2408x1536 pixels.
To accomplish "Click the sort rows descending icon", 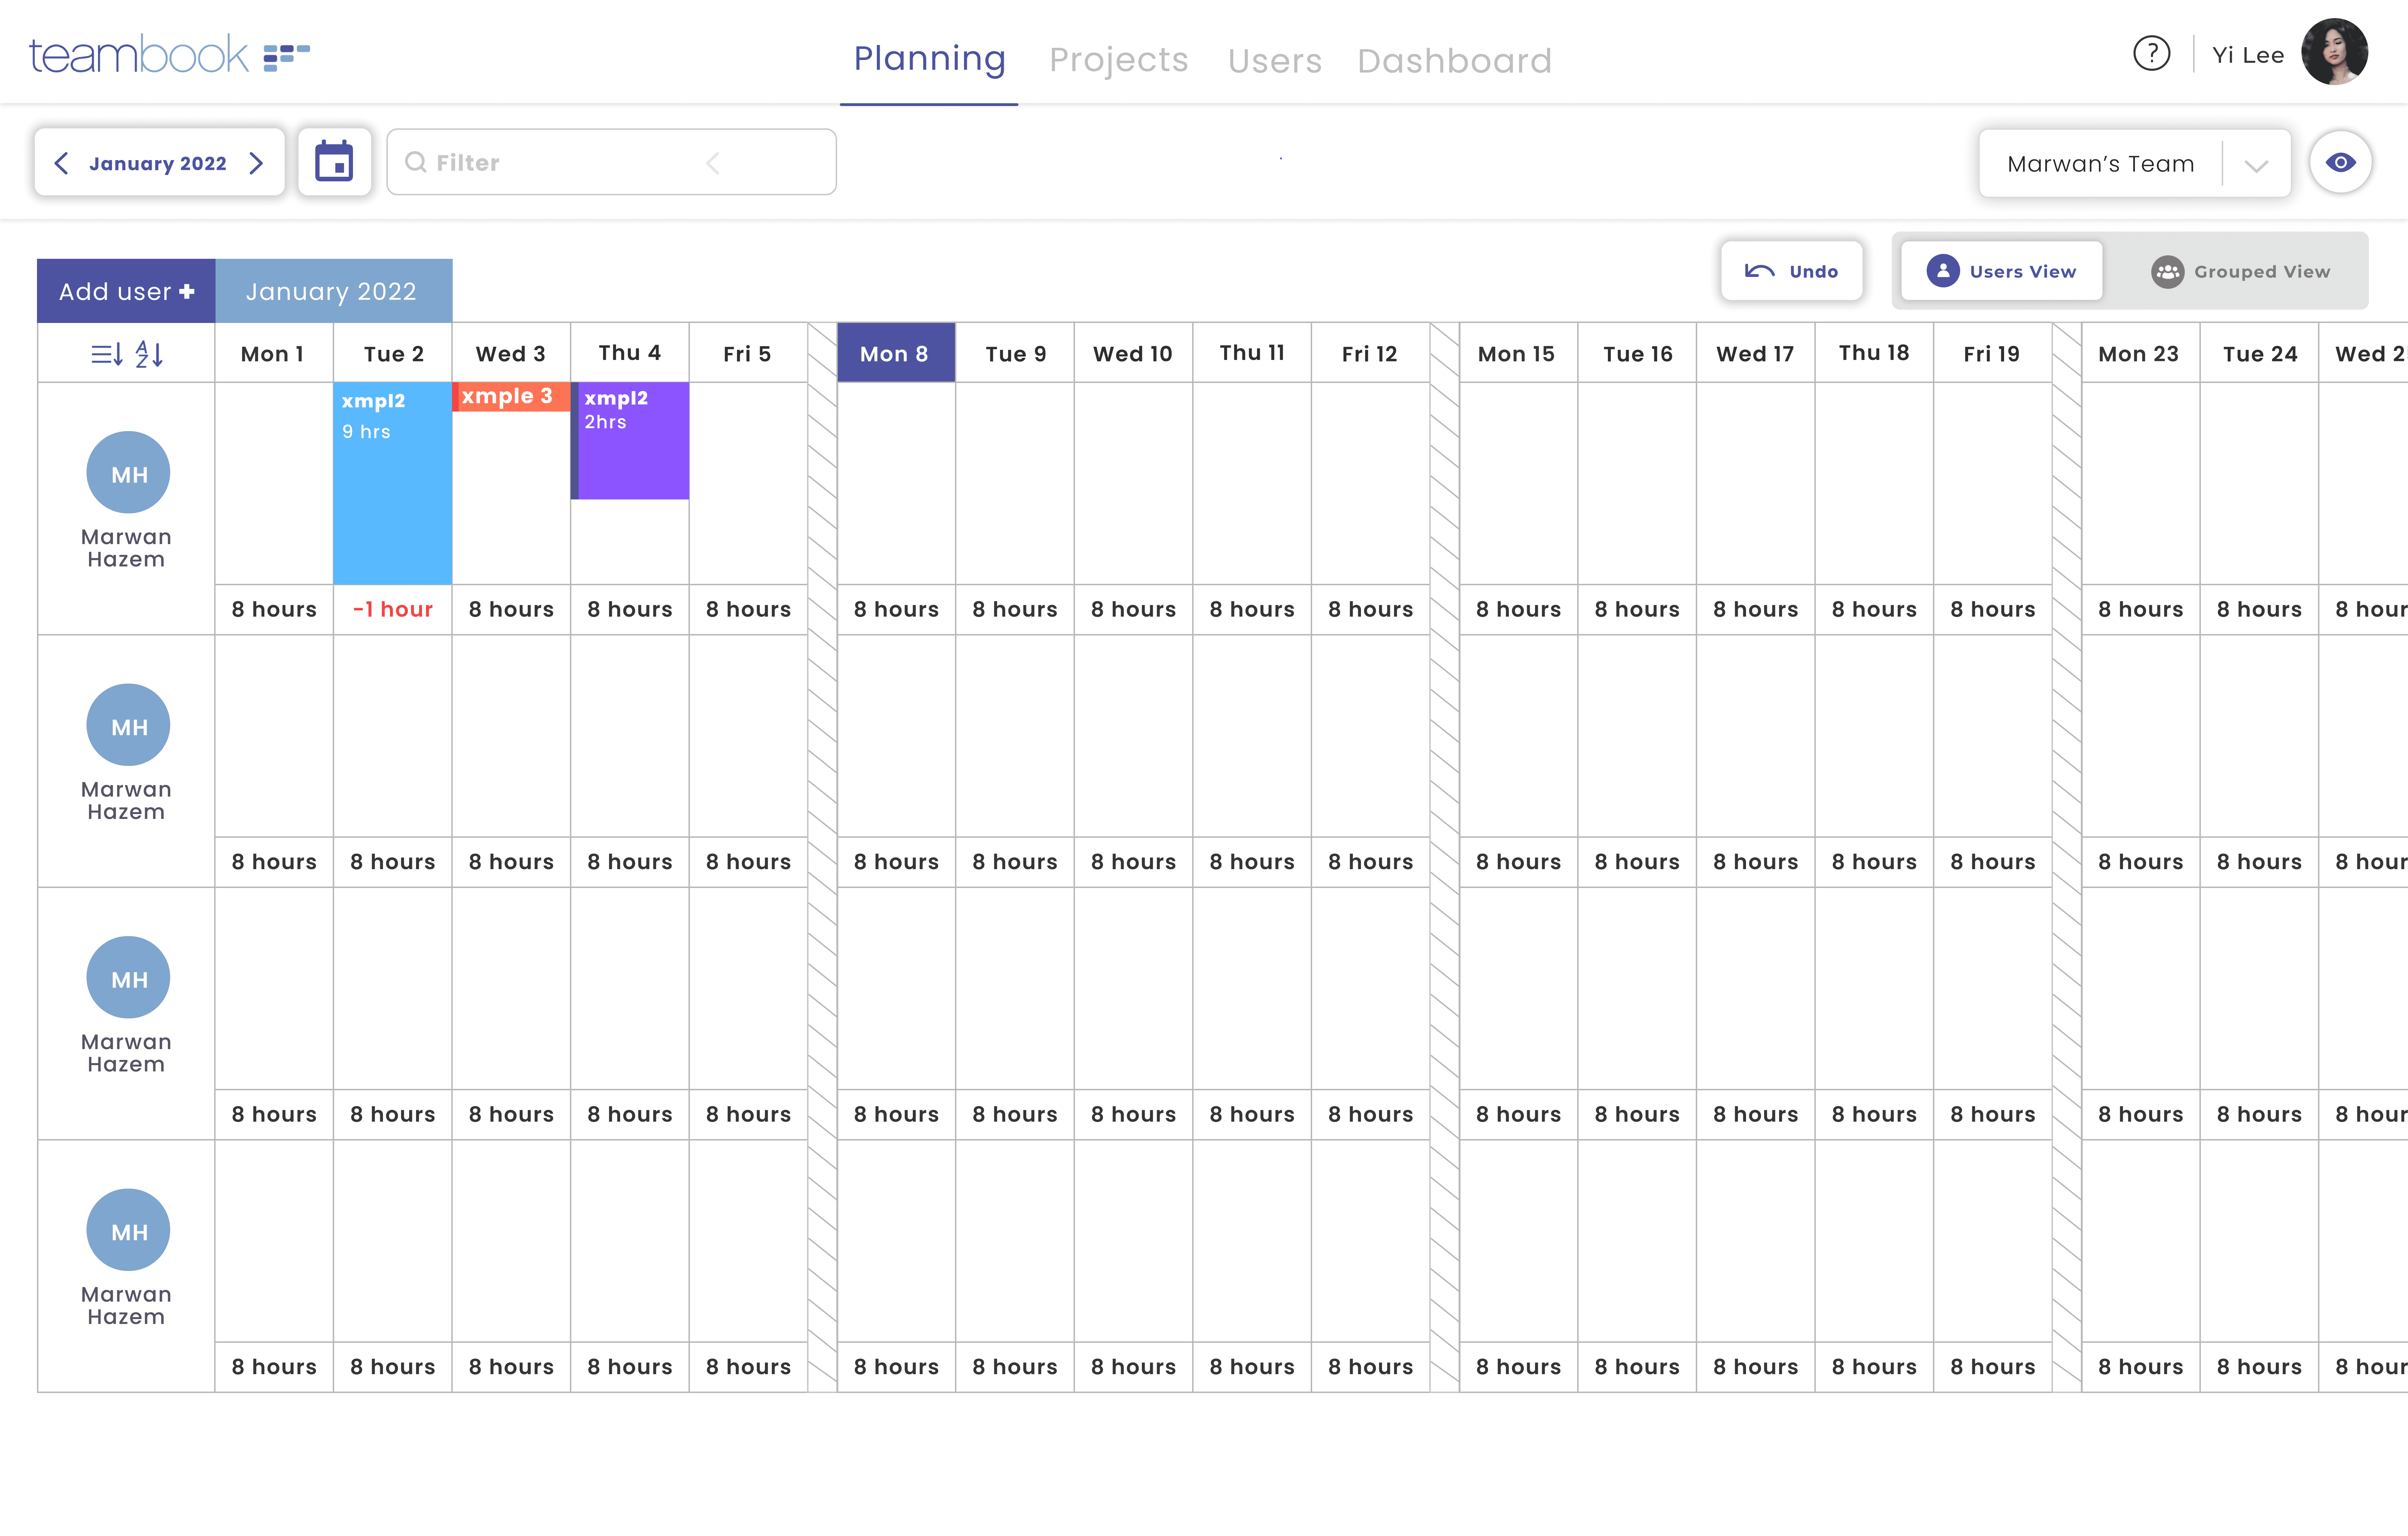I will pos(107,354).
